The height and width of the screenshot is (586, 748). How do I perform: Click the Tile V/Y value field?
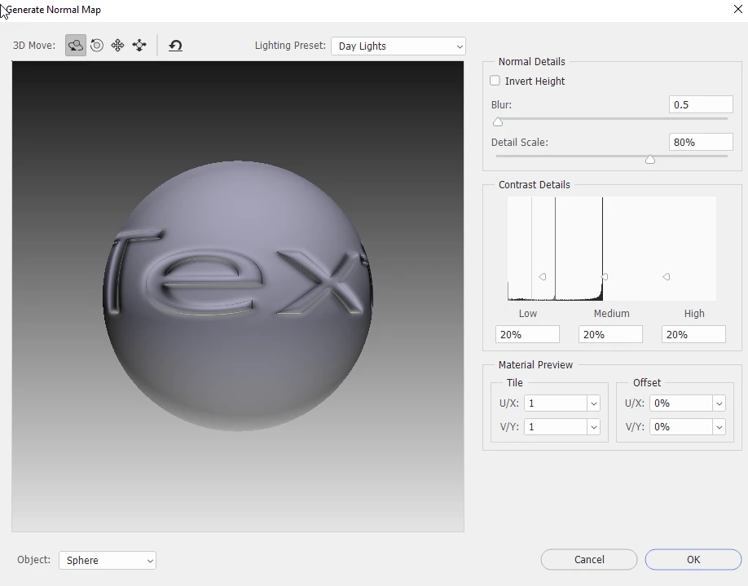[x=556, y=426]
